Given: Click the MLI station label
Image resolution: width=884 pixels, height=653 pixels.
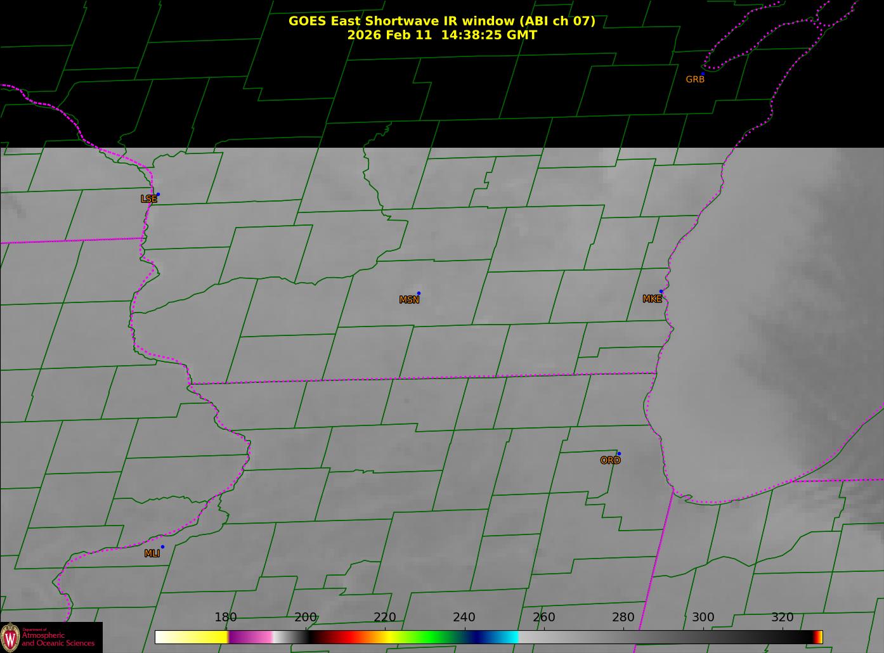Looking at the screenshot, I should click(x=152, y=553).
